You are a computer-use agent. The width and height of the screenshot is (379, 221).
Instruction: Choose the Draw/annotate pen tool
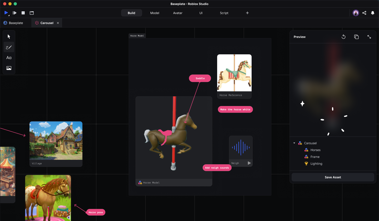coord(9,47)
